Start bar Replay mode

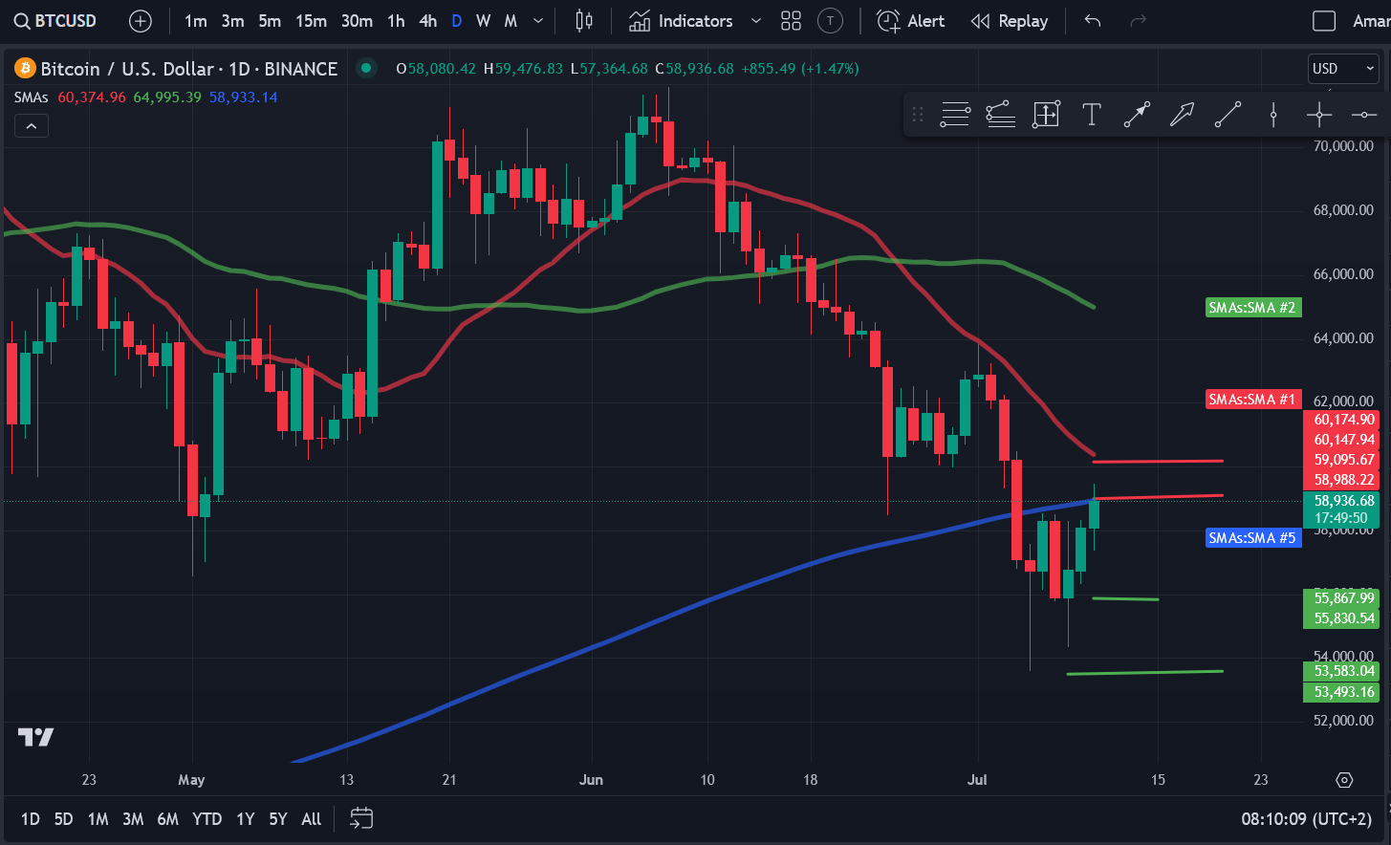1010,21
